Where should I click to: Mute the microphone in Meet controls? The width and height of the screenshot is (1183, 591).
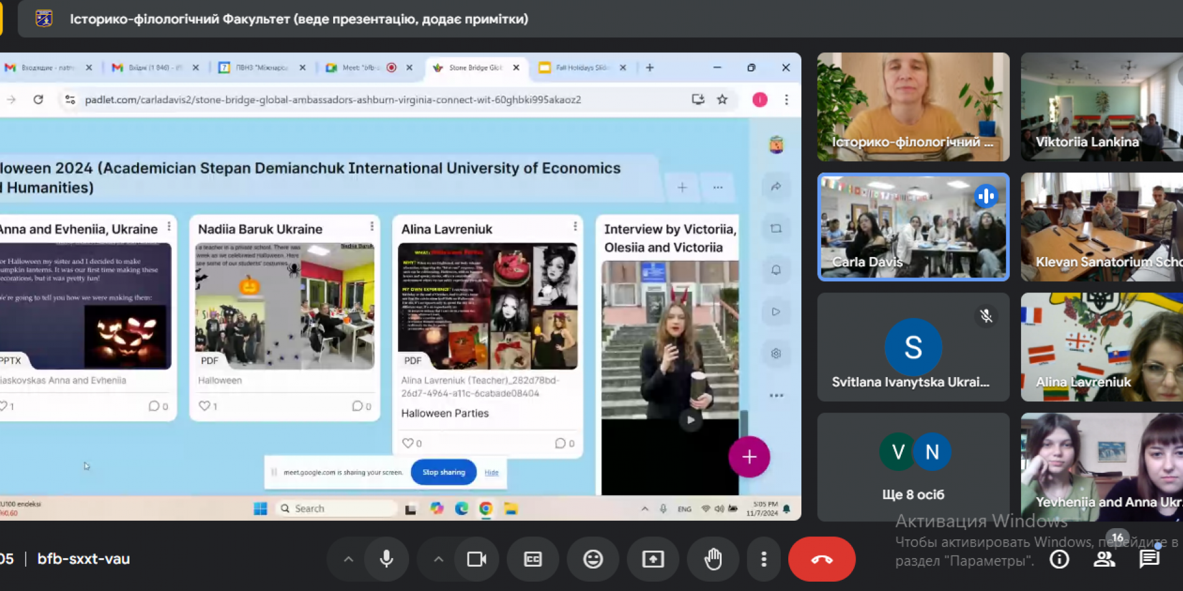[387, 559]
